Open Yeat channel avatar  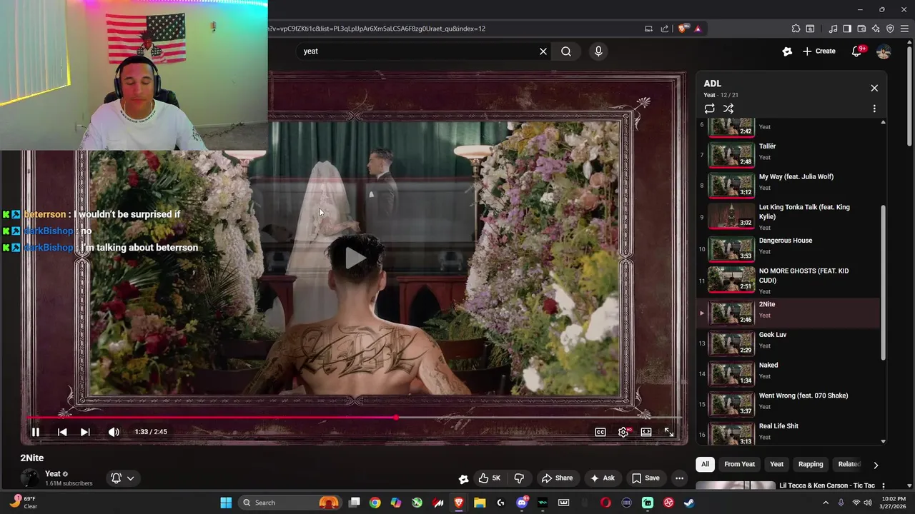(x=29, y=478)
